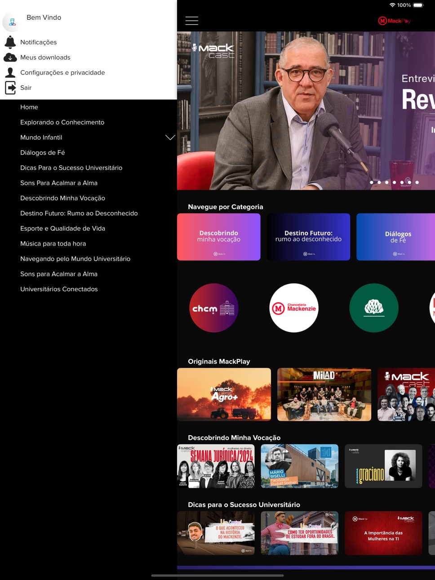Open Explorando o Conhecimento menu item
Viewport: 435px width, 580px height.
pos(62,122)
